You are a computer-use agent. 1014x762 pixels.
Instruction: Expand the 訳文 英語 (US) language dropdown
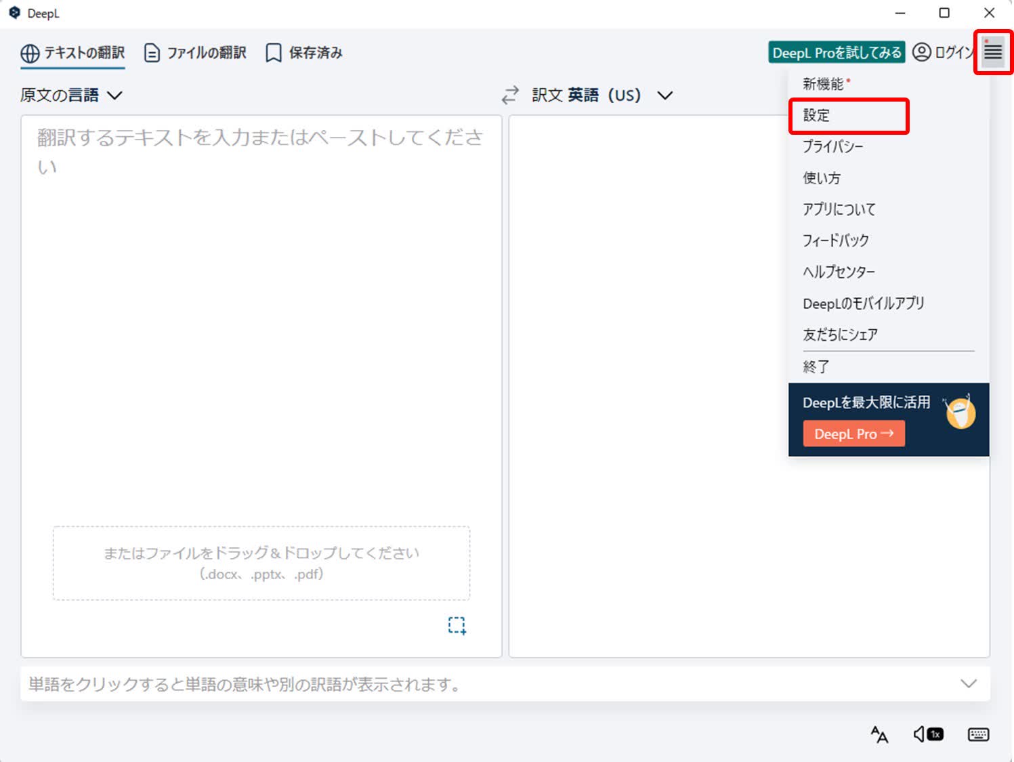pos(602,95)
